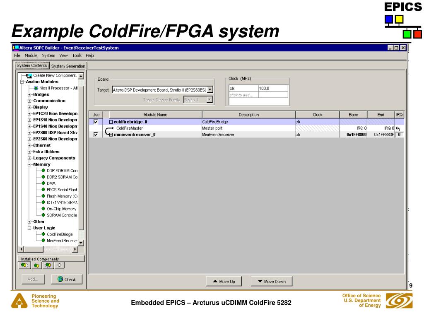The height and width of the screenshot is (318, 424).
Task: Select the Nios II Processor star icon
Action: (x=36, y=88)
